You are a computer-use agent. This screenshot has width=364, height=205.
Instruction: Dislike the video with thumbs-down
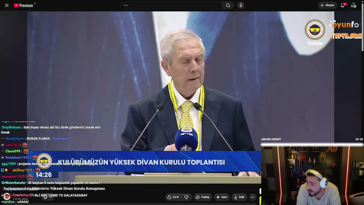pyautogui.click(x=187, y=197)
